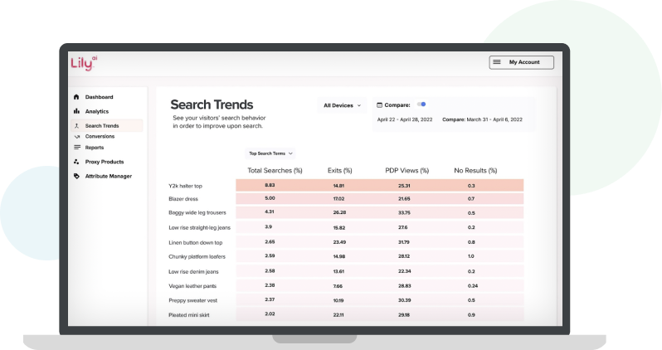Click the Search Trends sidebar icon
Viewport: 662px width, 350px height.
click(x=76, y=126)
